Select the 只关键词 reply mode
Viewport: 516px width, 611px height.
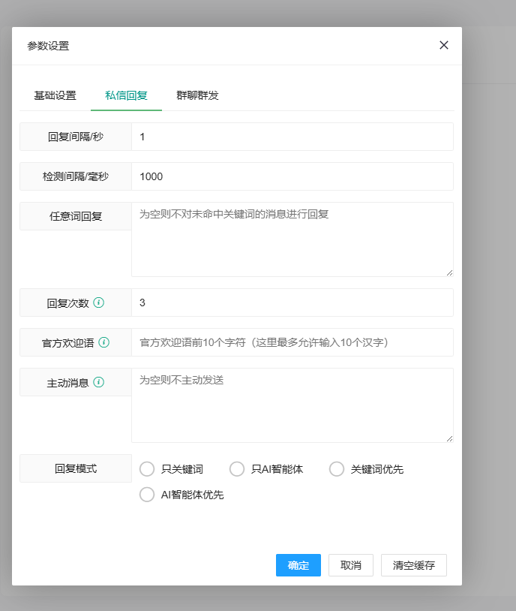(x=148, y=469)
